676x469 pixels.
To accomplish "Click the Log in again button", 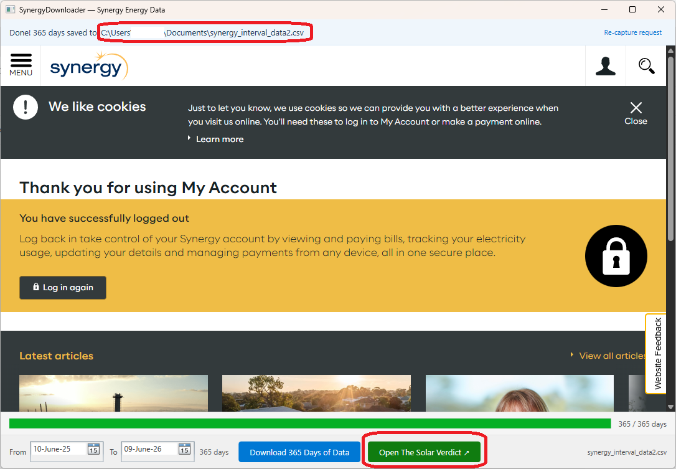I will pos(63,287).
